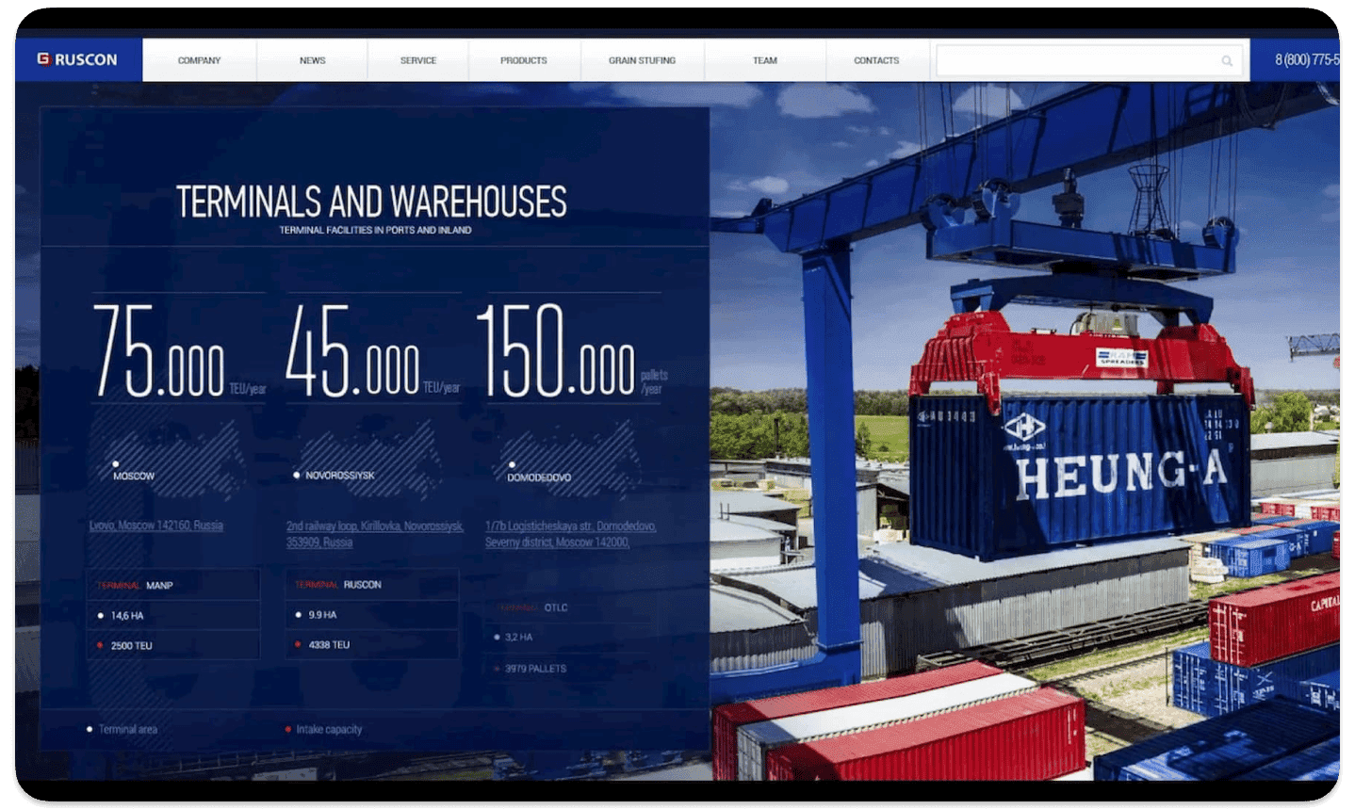Select the Novorossiysk map location dot
1355x809 pixels.
point(297,476)
